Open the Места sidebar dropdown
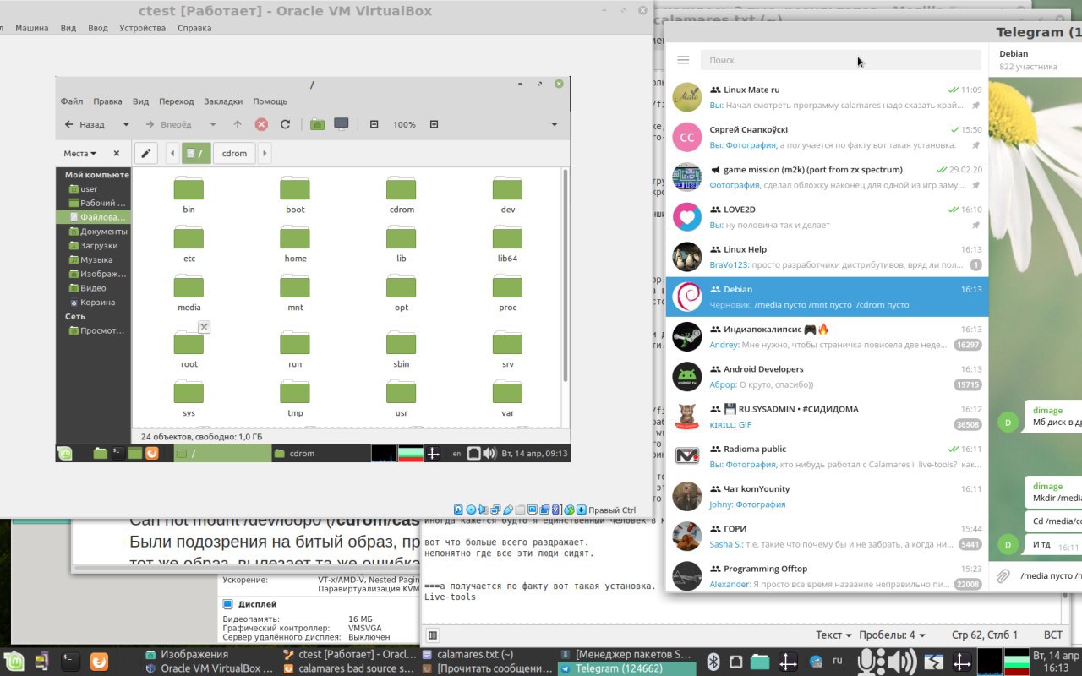 (x=80, y=154)
